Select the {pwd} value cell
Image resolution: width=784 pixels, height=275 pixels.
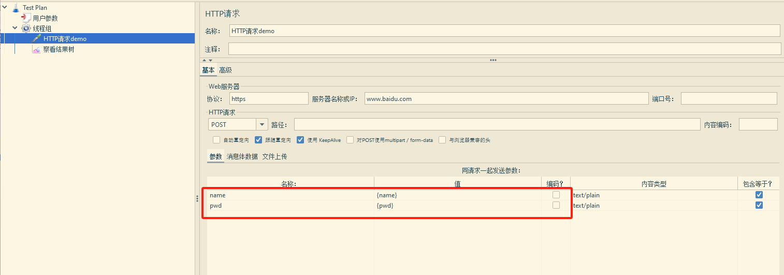458,205
